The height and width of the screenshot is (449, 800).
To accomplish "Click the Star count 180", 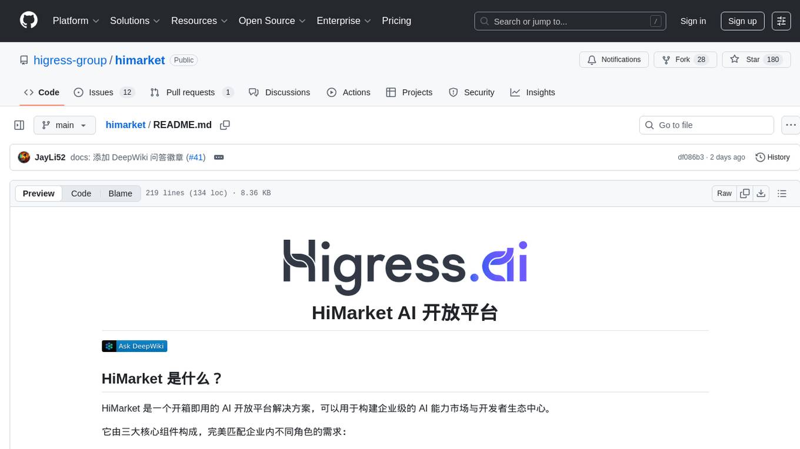I will (x=773, y=60).
